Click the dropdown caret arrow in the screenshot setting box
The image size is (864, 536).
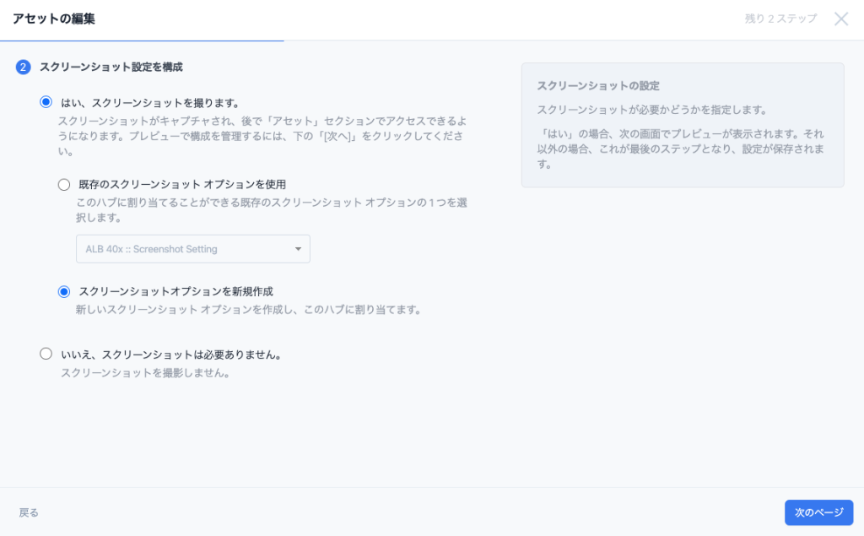click(x=298, y=249)
